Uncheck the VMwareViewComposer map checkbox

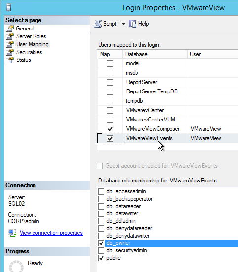[x=110, y=129]
